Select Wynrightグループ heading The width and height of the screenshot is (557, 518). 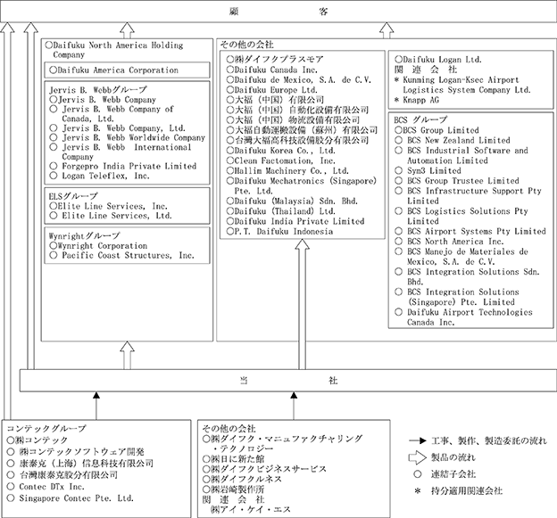pyautogui.click(x=84, y=235)
